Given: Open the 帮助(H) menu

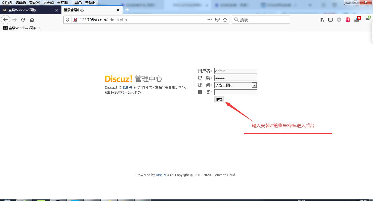Looking at the screenshot, I should pos(91,3).
